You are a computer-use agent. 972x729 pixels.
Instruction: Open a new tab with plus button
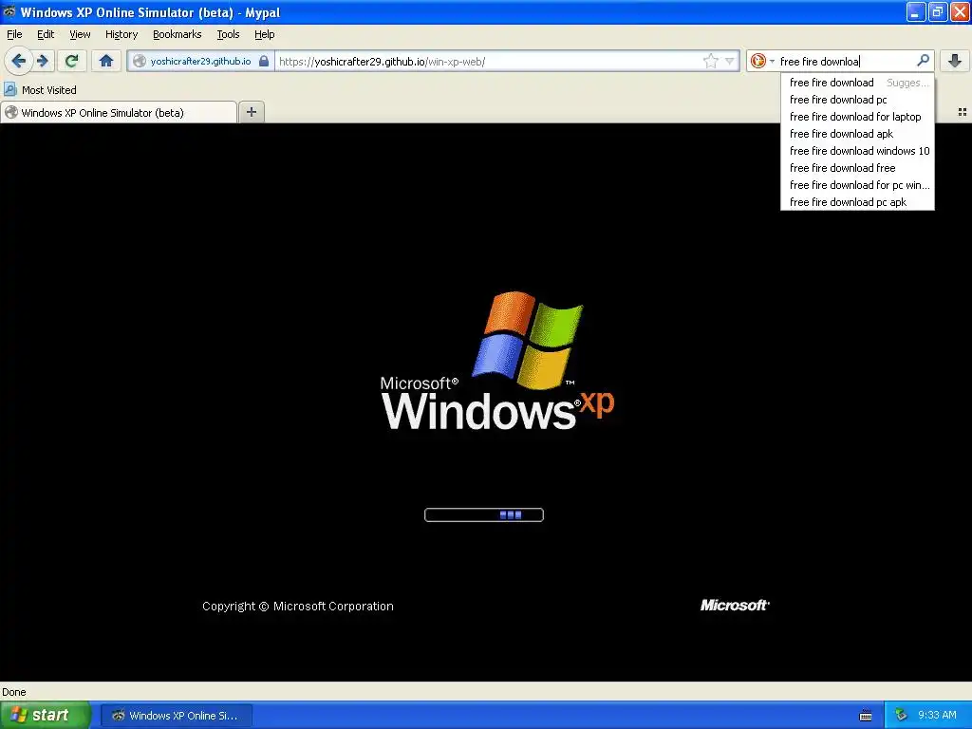251,112
